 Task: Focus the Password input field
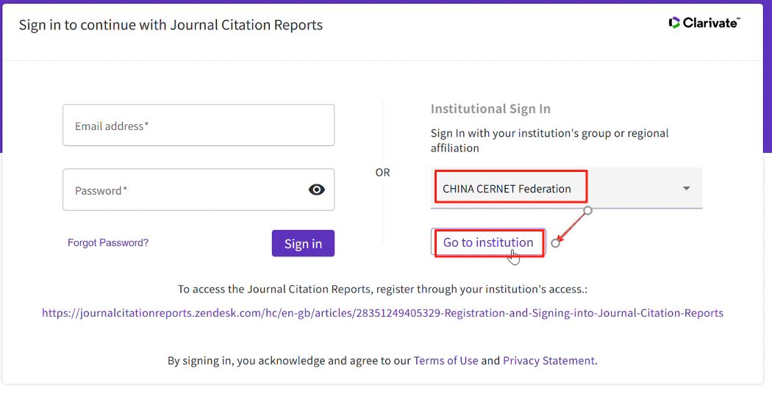click(x=199, y=190)
